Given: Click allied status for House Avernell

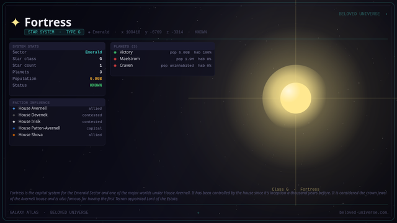Looking at the screenshot, I should 95,108.
